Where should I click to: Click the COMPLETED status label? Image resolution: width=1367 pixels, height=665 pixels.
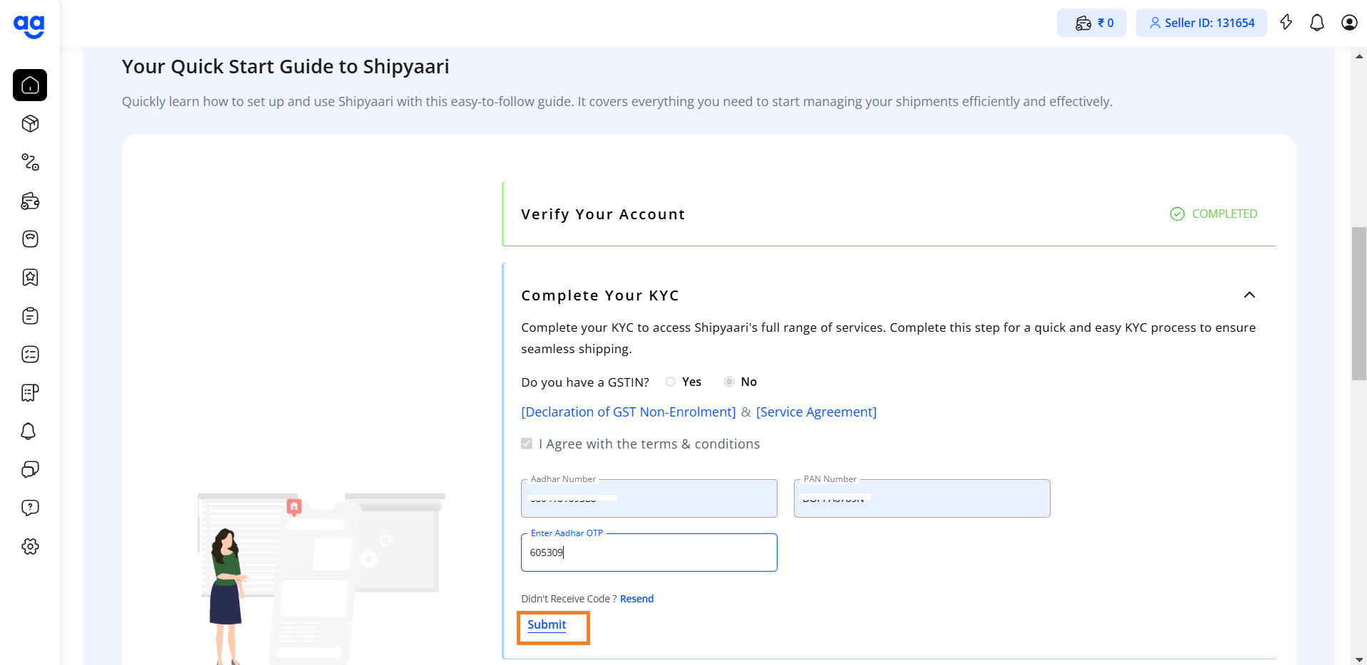(x=1224, y=214)
